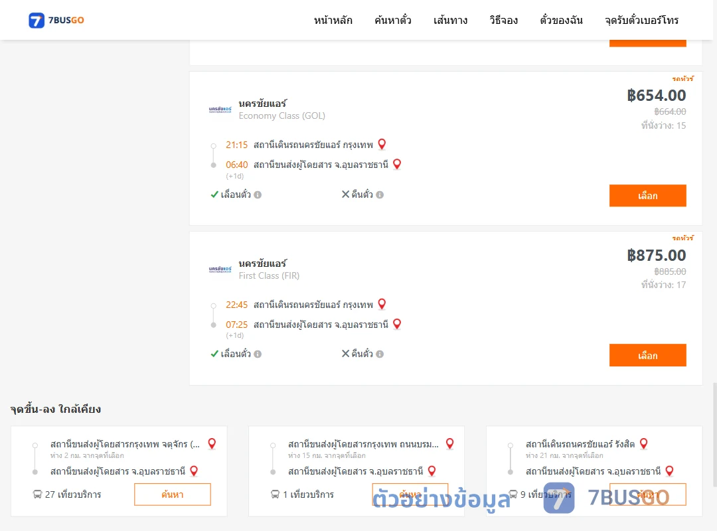Click the bus icon beside 27 เที่ยวบริการ
Image resolution: width=717 pixels, height=531 pixels.
pyautogui.click(x=37, y=494)
